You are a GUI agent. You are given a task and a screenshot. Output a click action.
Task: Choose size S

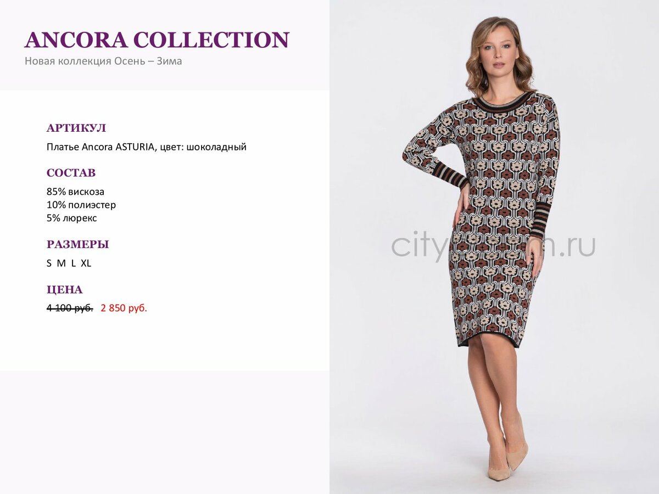pyautogui.click(x=49, y=263)
